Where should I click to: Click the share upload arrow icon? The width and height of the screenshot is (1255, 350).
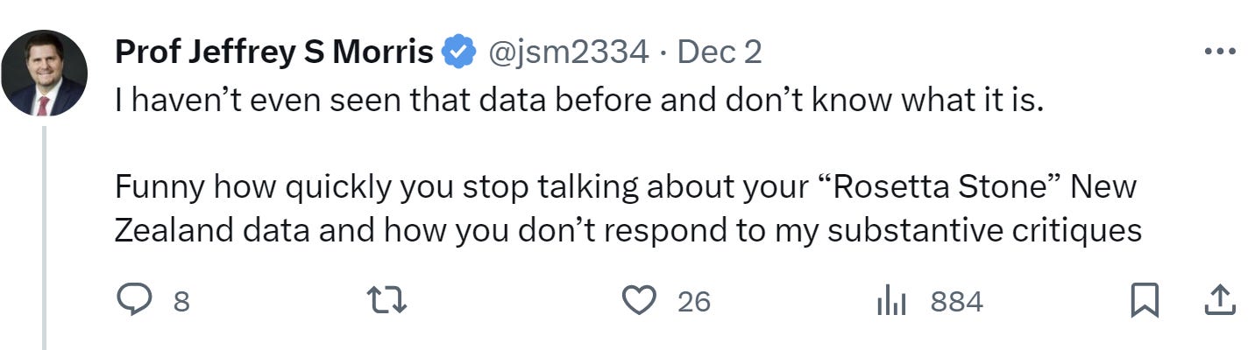click(1220, 301)
